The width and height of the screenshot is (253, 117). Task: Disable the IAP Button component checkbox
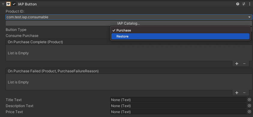tap(14, 4)
